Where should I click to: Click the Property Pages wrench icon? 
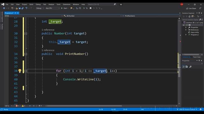coord(190,67)
